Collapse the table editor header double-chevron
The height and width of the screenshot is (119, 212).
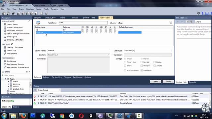point(171,23)
